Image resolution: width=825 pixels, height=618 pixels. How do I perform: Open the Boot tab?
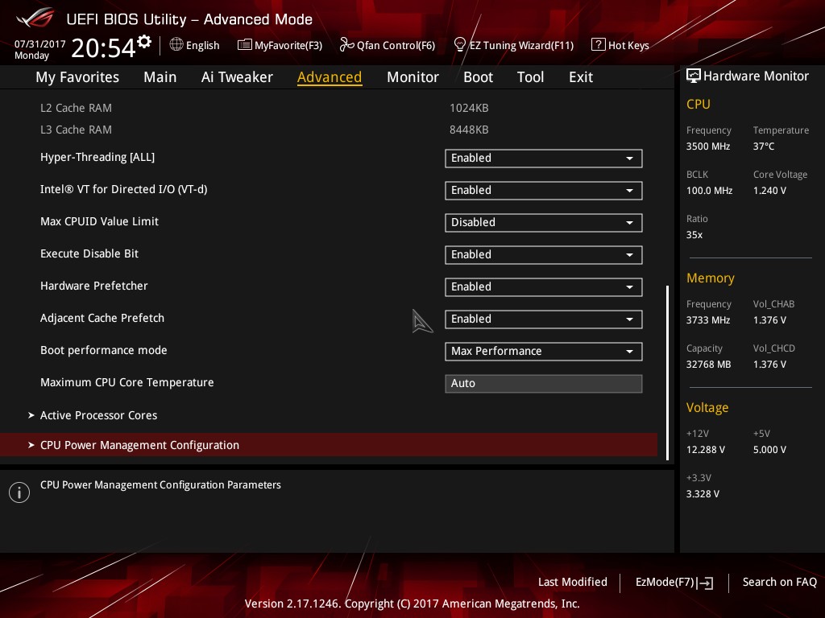click(478, 77)
